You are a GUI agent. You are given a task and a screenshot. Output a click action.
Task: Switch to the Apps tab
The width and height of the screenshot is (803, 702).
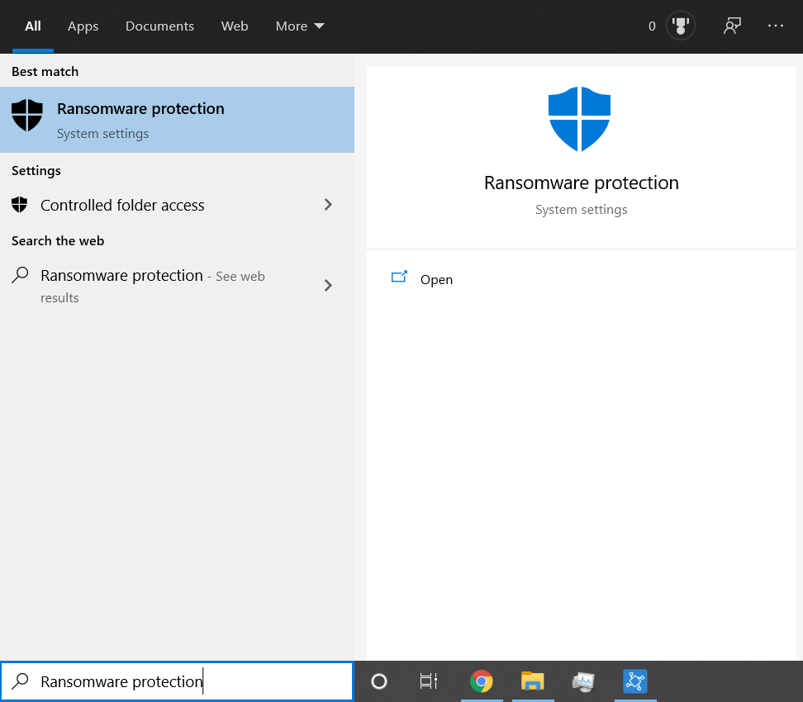[x=83, y=26]
